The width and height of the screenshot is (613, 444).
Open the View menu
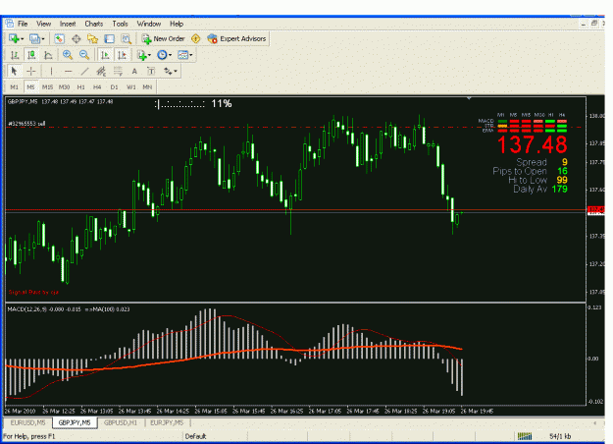(x=44, y=24)
